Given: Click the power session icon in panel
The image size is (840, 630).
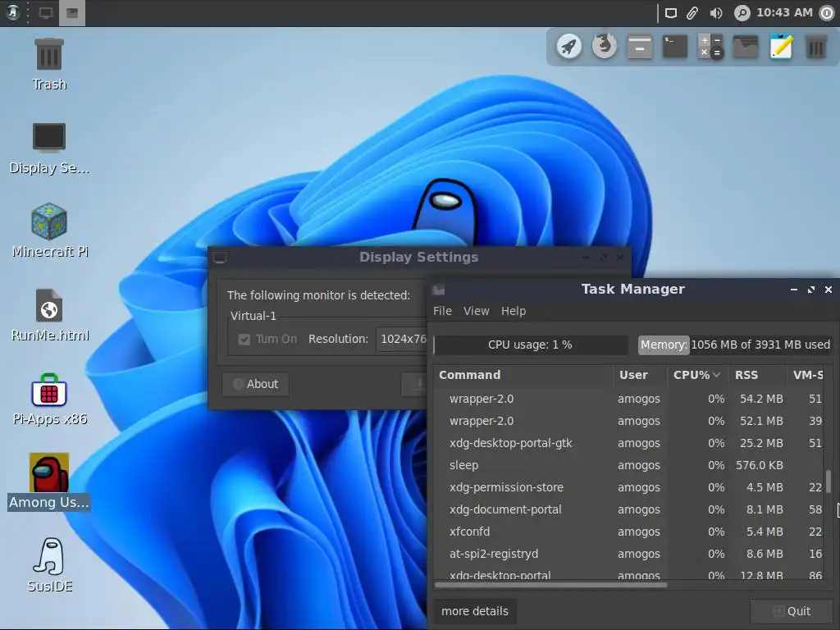Looking at the screenshot, I should (x=828, y=13).
